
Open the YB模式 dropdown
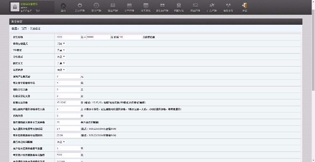[x=61, y=50]
